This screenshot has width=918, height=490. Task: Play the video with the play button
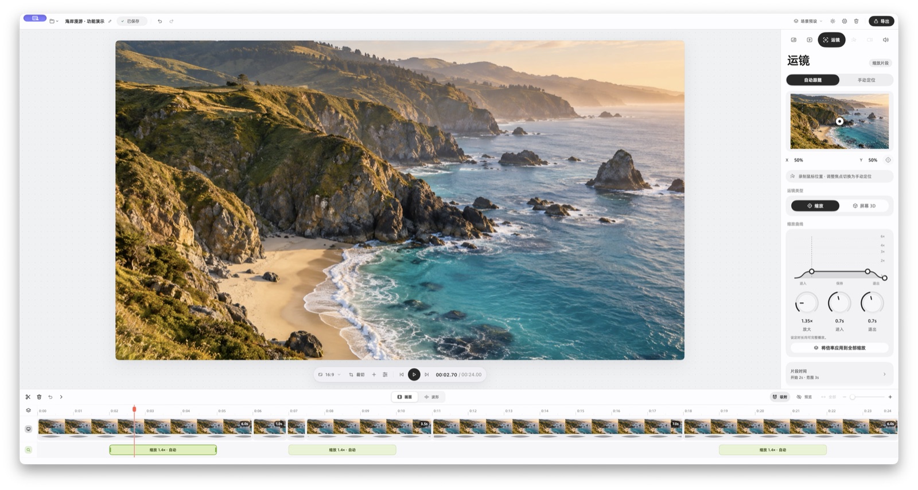coord(414,374)
